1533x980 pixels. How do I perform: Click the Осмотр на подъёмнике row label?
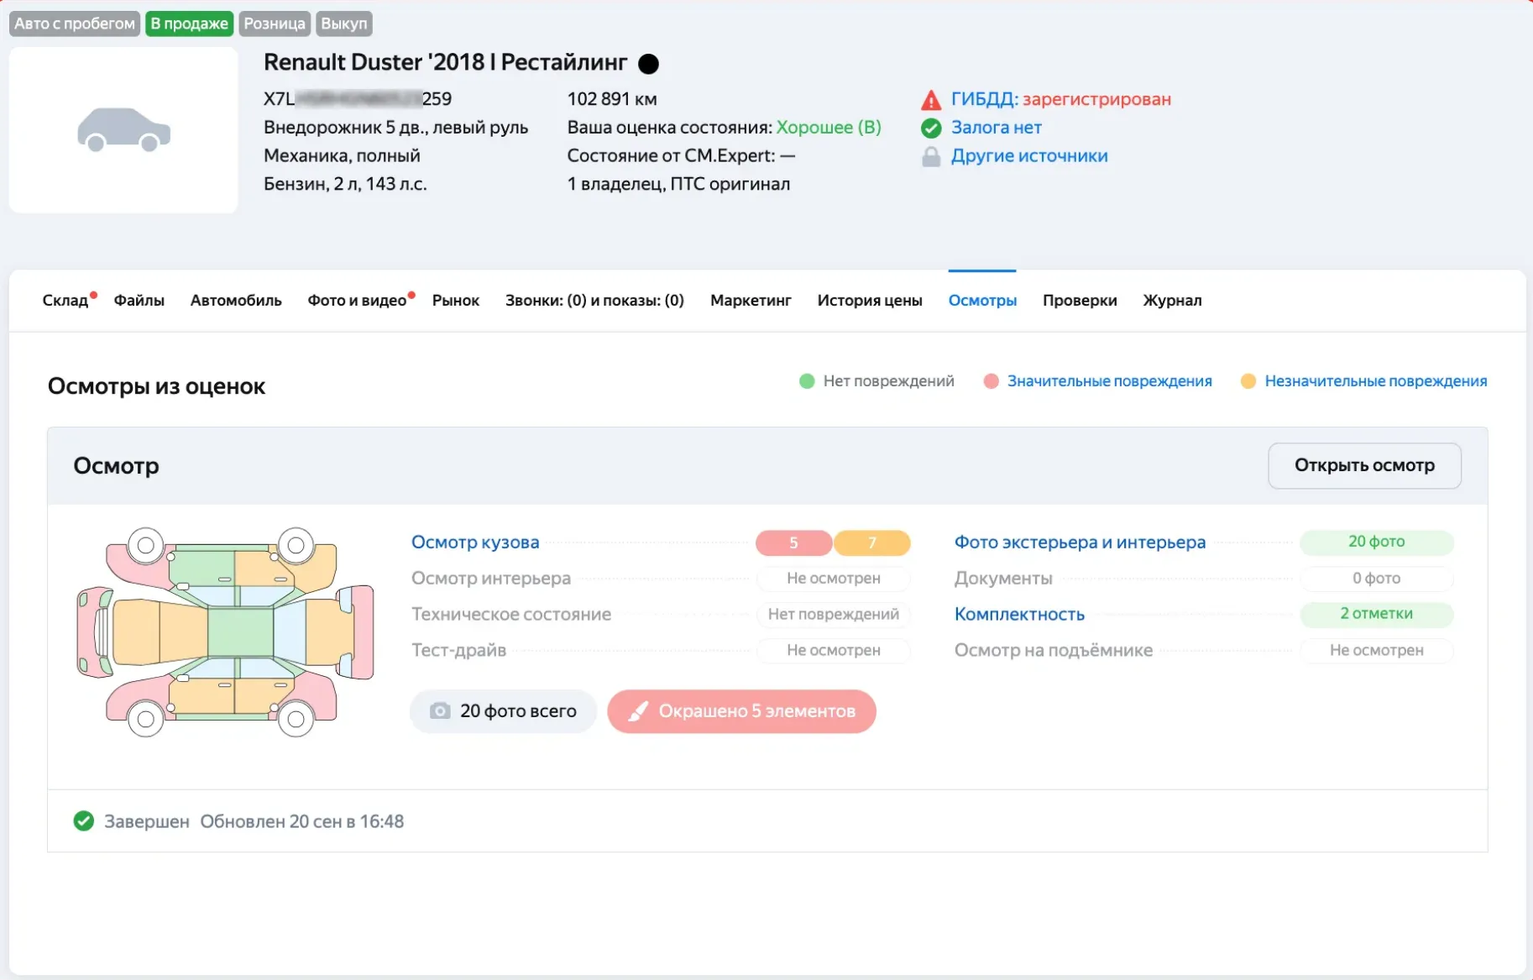tap(1054, 650)
